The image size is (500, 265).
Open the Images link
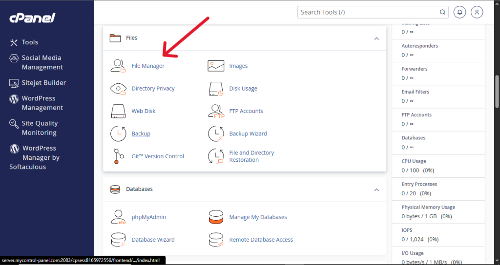238,66
